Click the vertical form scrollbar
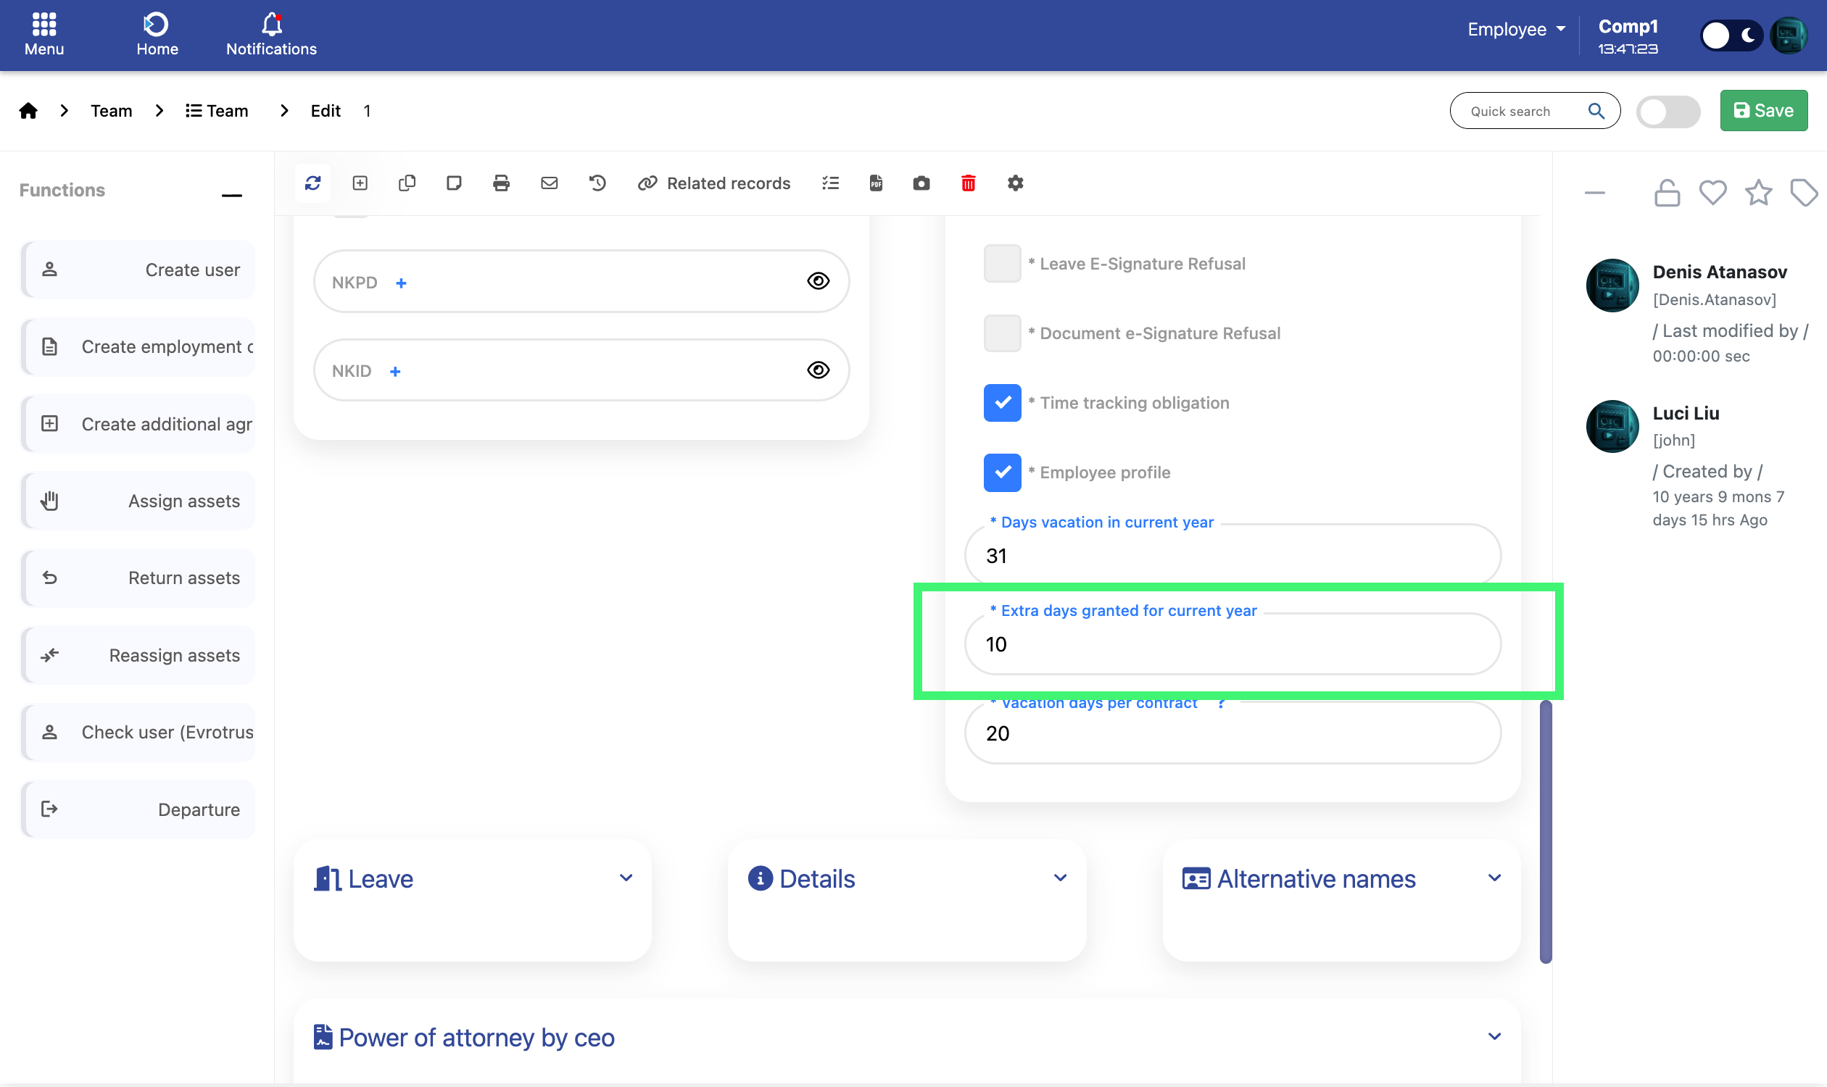Image resolution: width=1827 pixels, height=1087 pixels. tap(1546, 831)
